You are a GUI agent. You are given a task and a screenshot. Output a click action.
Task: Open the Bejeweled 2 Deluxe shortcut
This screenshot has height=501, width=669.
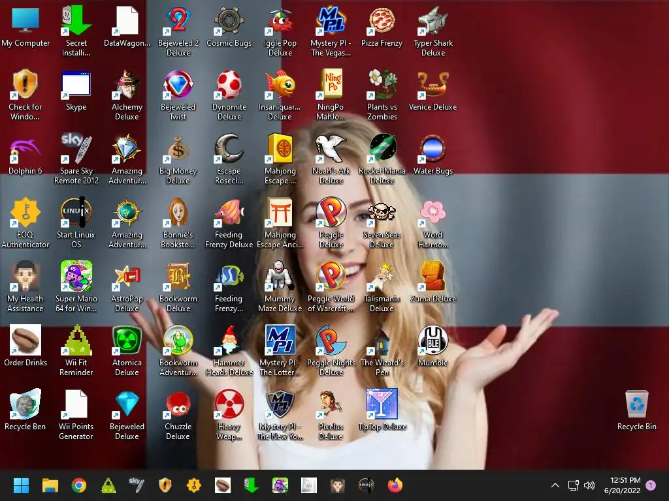coord(178,20)
